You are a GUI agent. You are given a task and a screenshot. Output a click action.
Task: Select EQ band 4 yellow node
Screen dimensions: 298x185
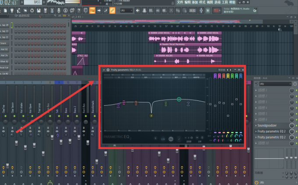151,116
